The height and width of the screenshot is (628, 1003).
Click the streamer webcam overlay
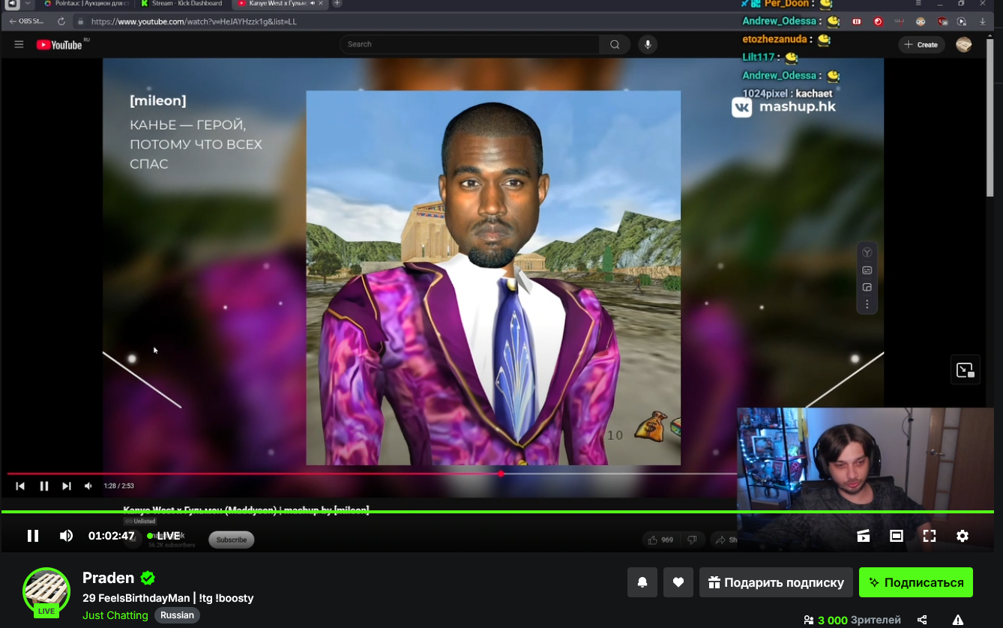(865, 480)
